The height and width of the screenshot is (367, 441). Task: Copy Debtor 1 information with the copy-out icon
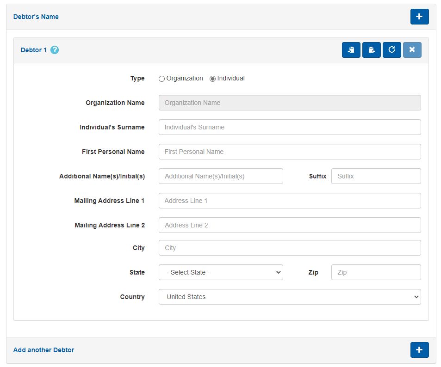click(x=371, y=49)
